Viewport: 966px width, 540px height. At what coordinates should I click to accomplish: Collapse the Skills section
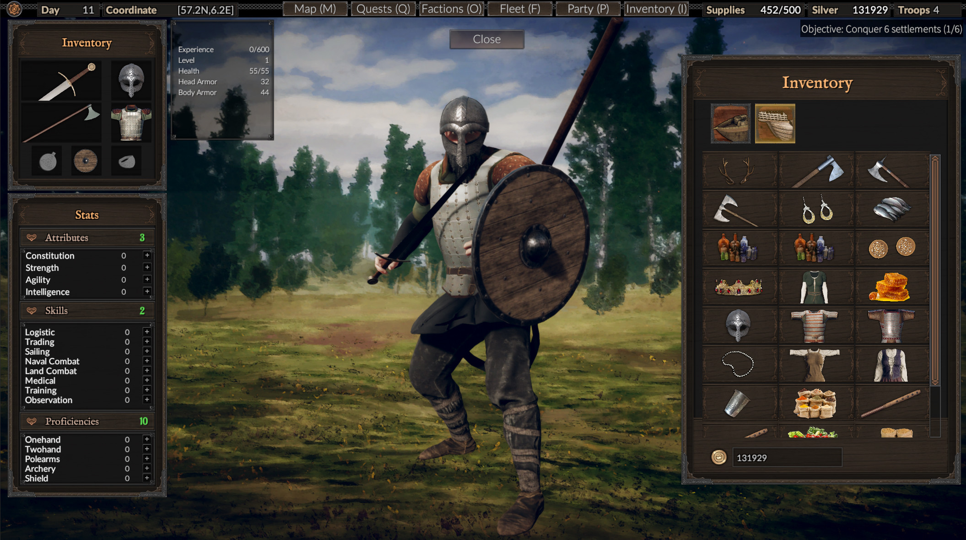tap(87, 310)
